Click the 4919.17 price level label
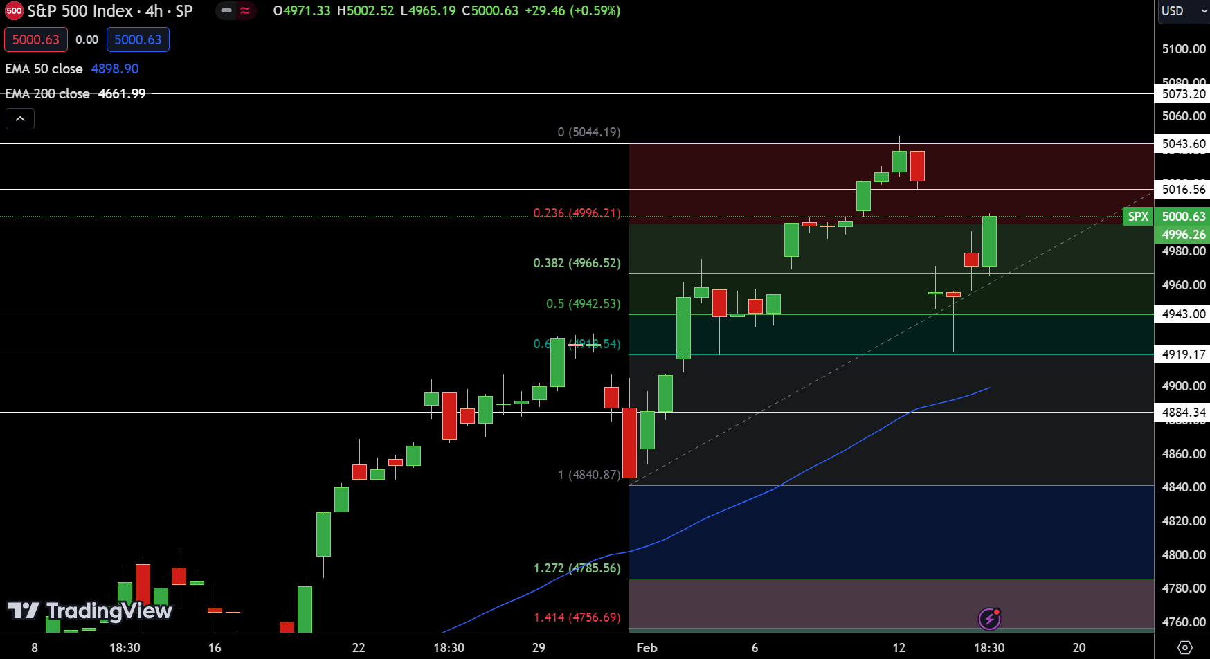1210x659 pixels. (1183, 354)
